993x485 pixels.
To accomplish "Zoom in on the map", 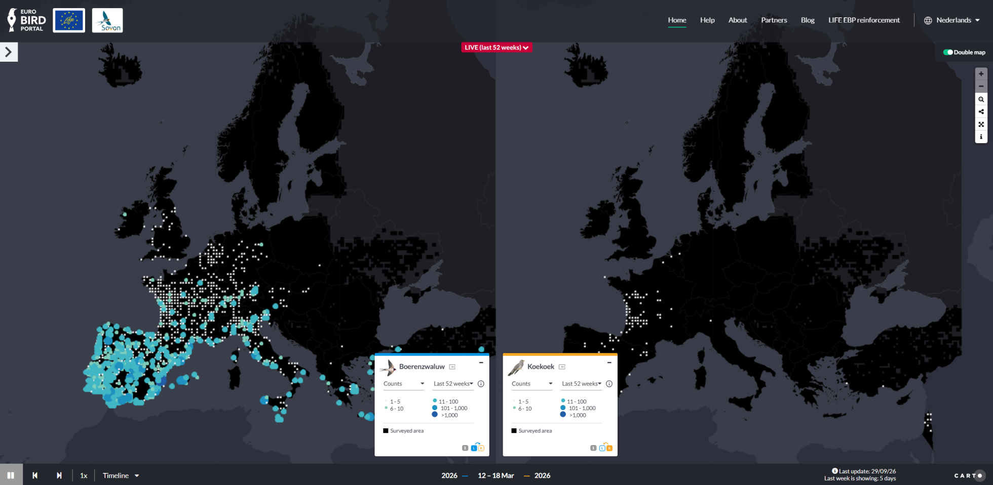I will pos(981,74).
